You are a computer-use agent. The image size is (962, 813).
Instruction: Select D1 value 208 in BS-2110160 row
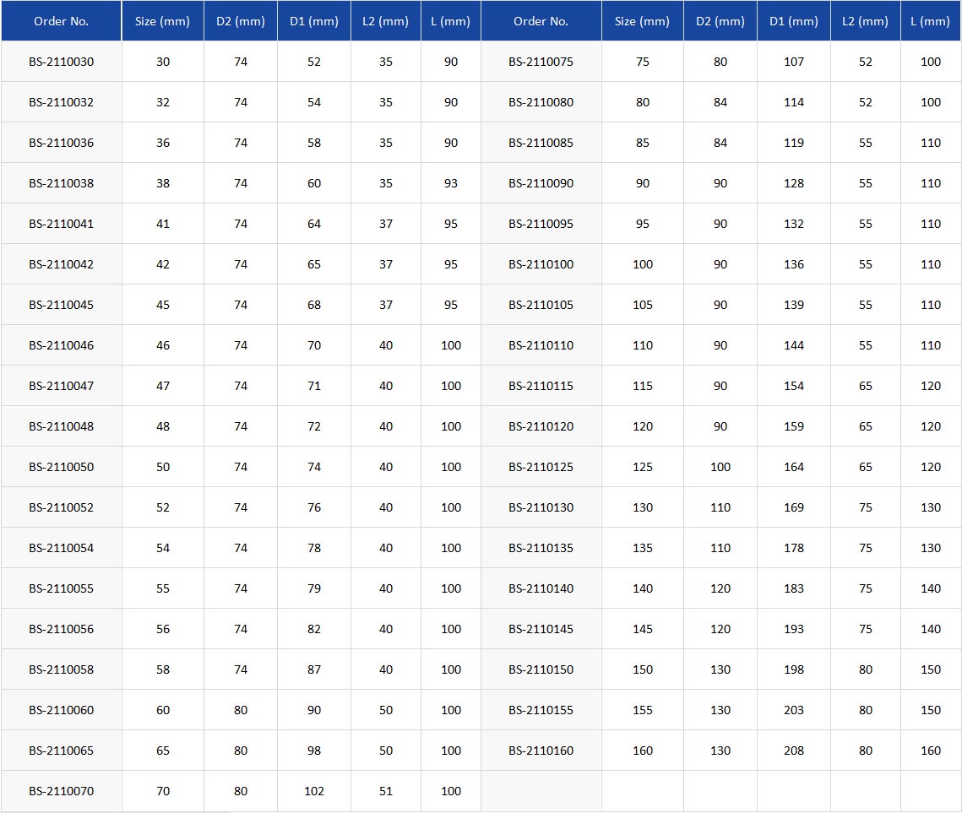[x=794, y=751]
